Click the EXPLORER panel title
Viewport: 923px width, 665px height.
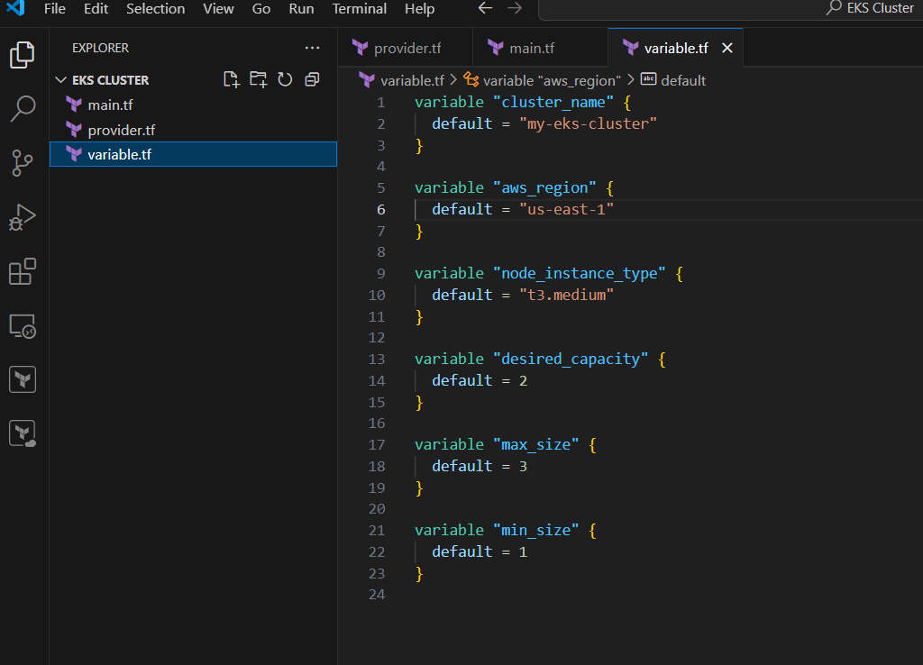tap(100, 48)
